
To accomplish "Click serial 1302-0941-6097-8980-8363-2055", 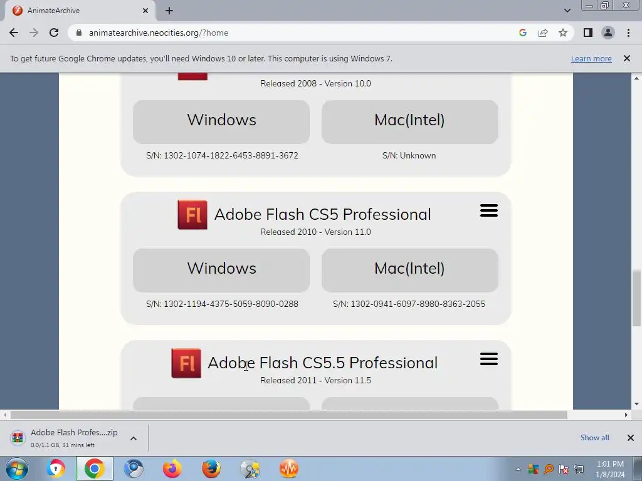I will pos(418,304).
